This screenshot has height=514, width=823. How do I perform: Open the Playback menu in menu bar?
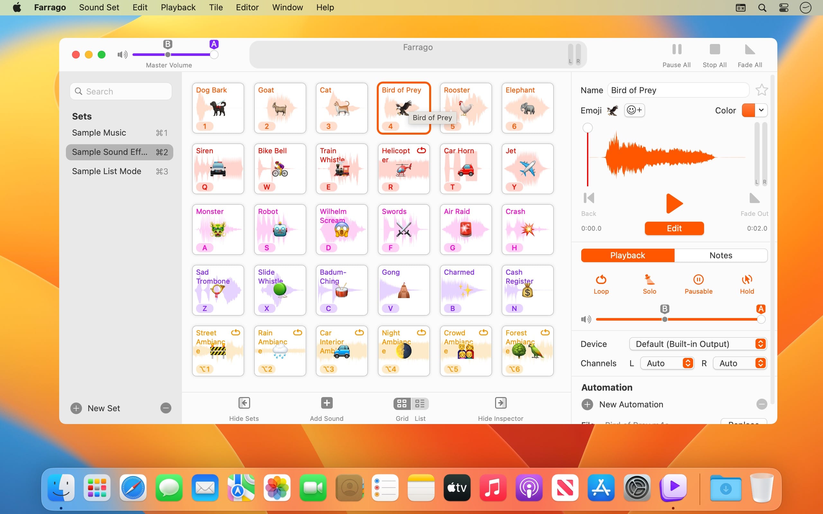click(x=178, y=7)
